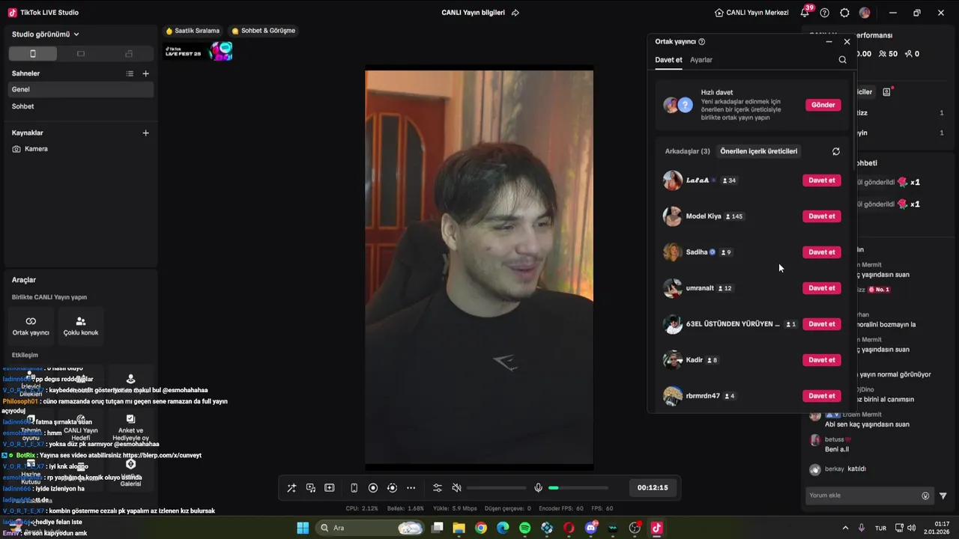This screenshot has width=959, height=539.
Task: Switch to the Ayarlar tab
Action: 701,60
